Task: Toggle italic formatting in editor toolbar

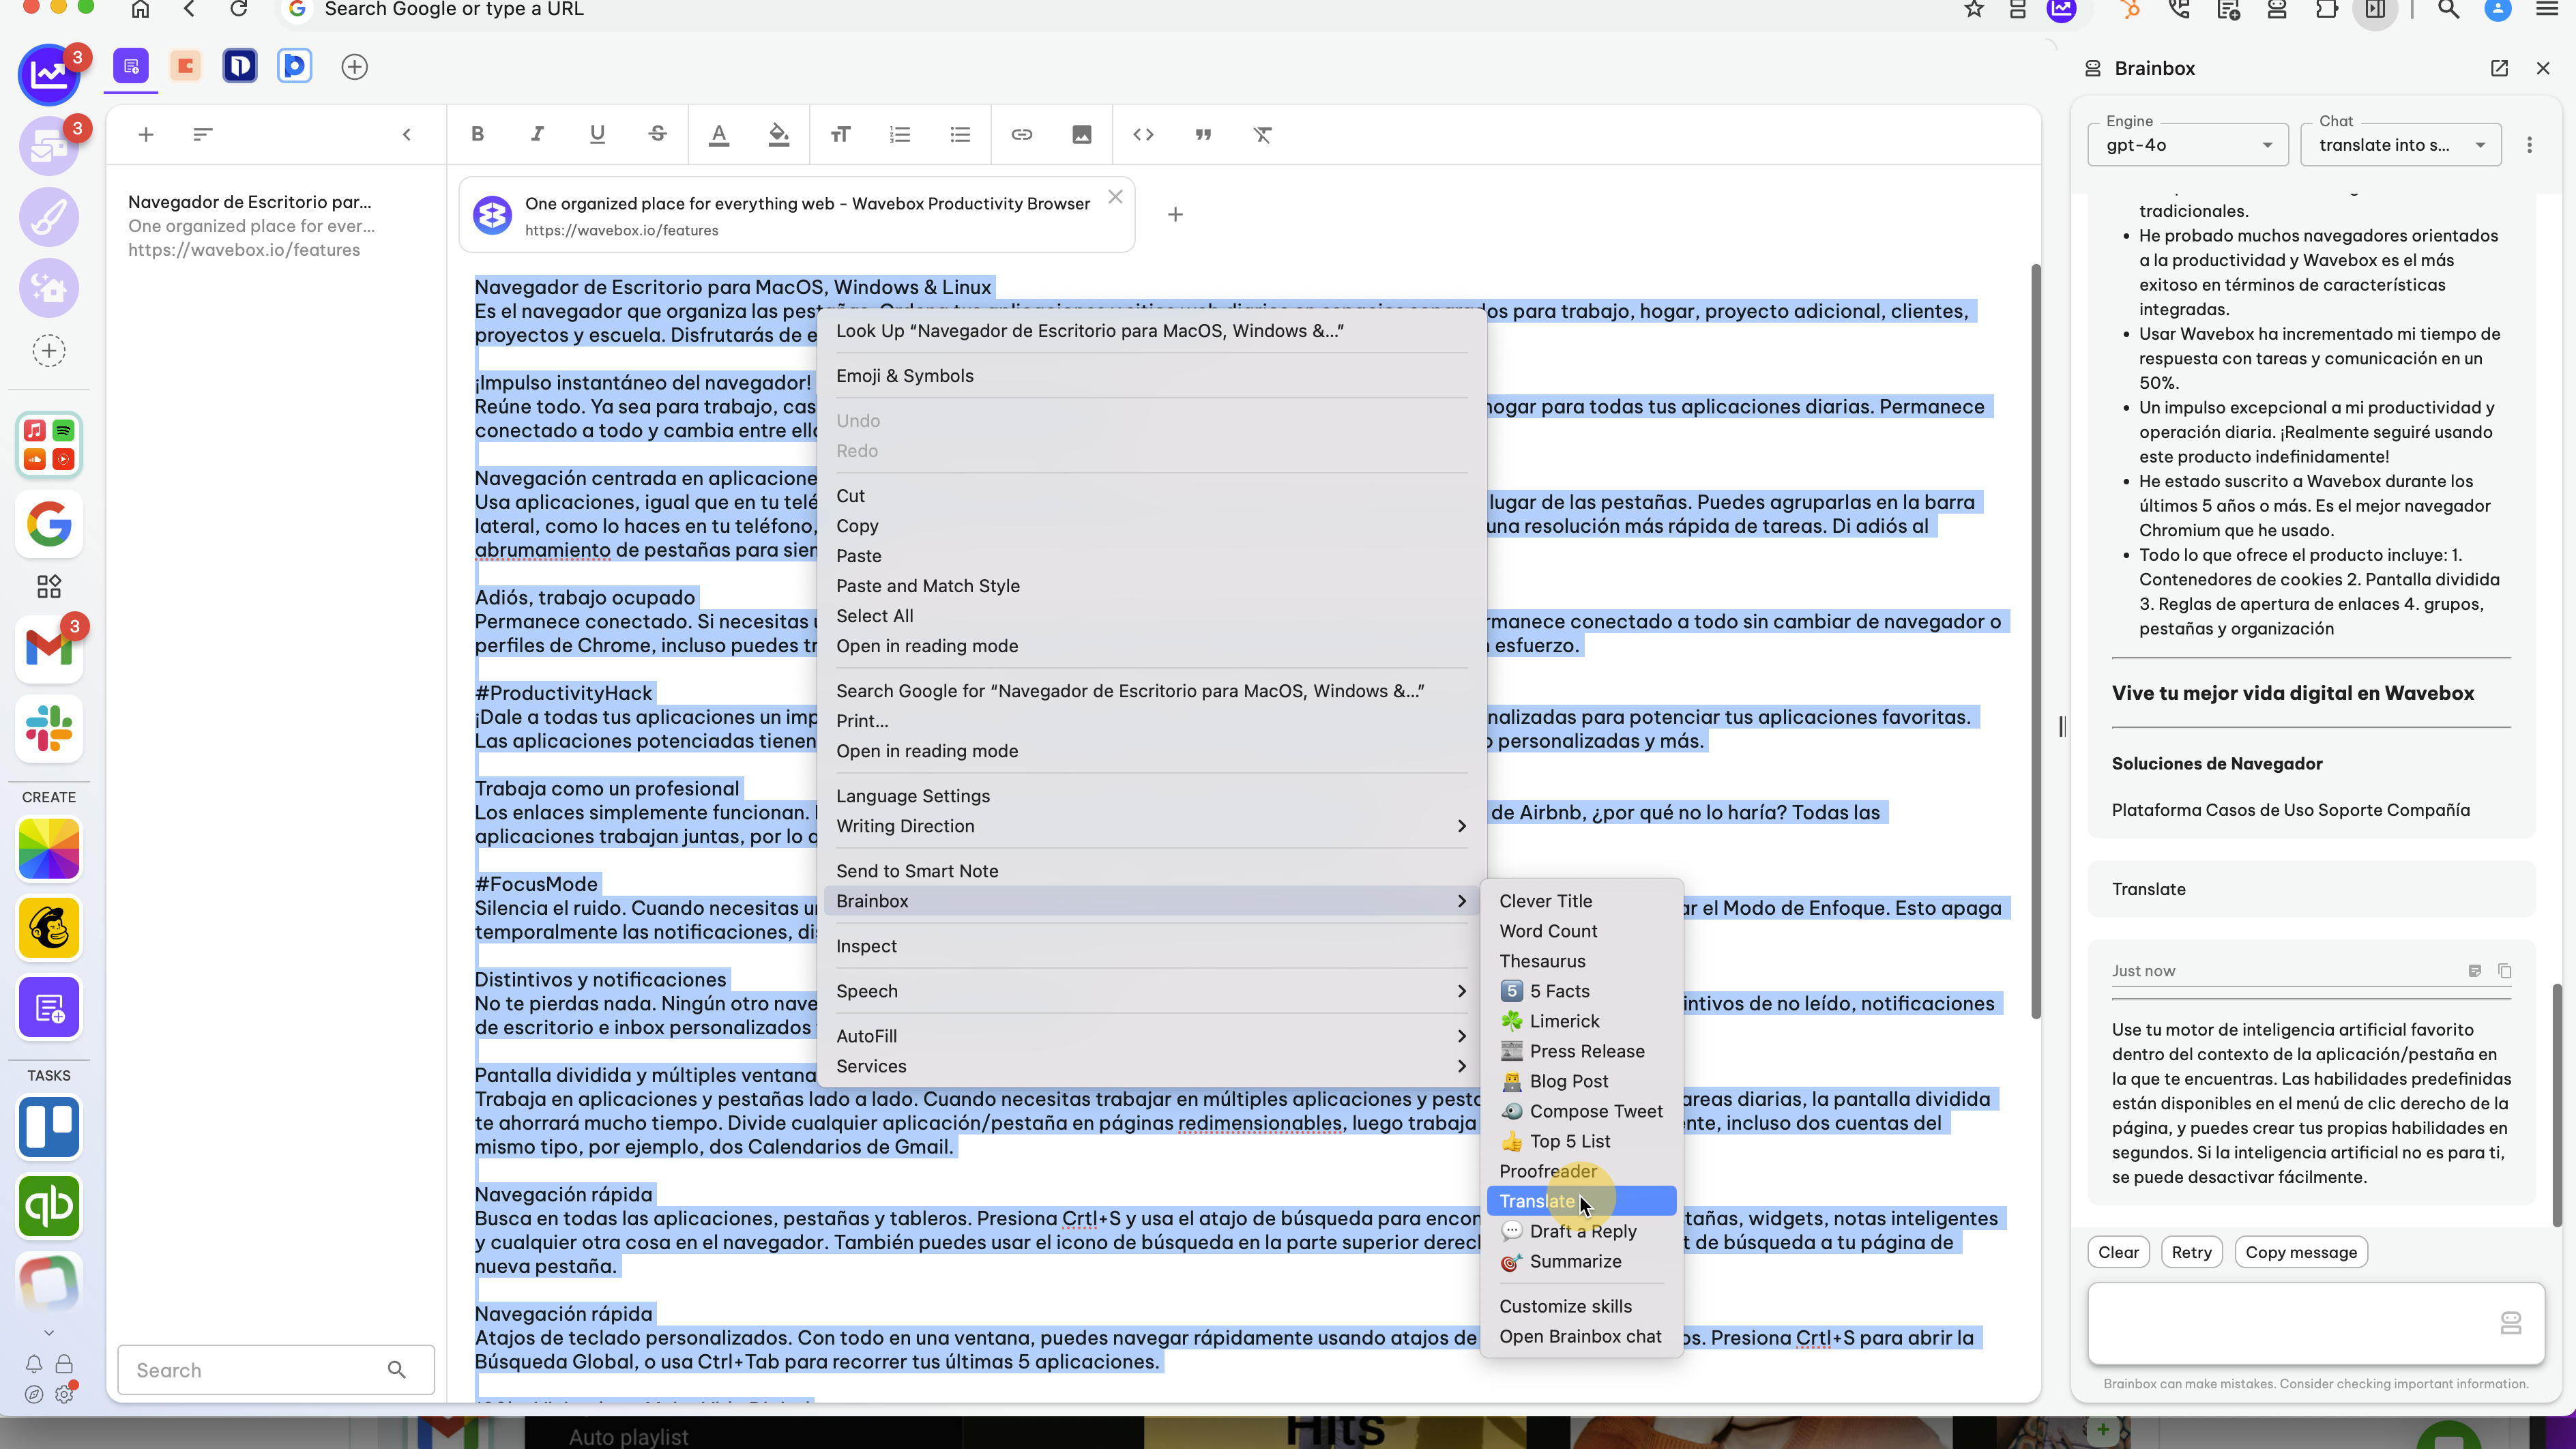Action: pos(537,134)
